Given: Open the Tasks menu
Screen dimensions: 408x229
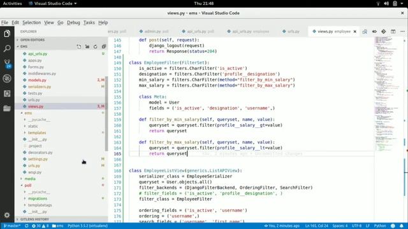Looking at the screenshot, I should pos(89,23).
